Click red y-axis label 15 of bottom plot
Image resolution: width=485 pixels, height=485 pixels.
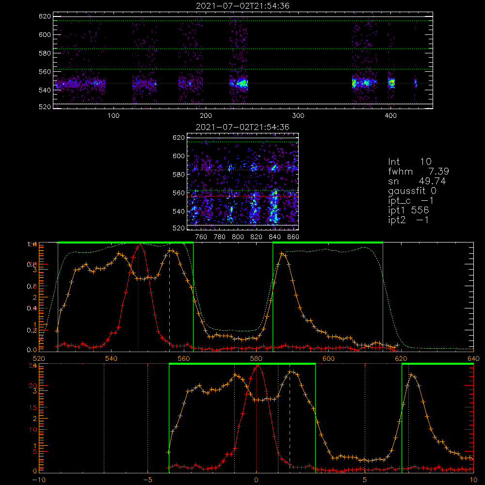click(33, 408)
